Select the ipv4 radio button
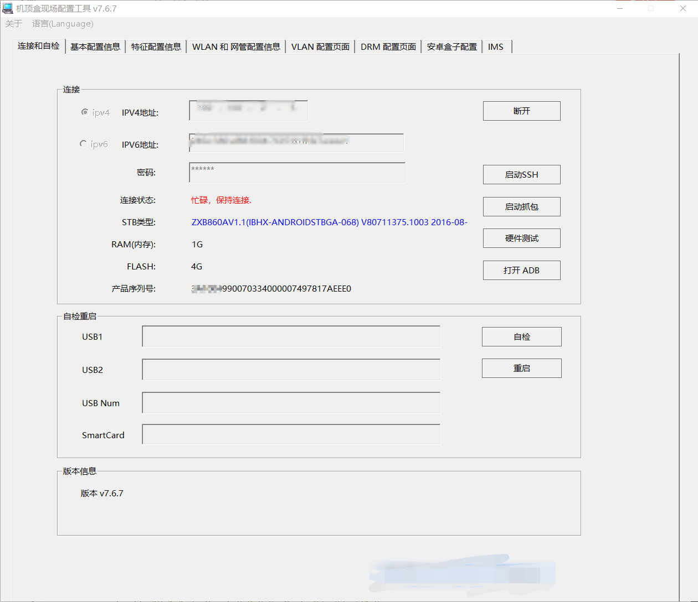The image size is (698, 602). point(84,112)
